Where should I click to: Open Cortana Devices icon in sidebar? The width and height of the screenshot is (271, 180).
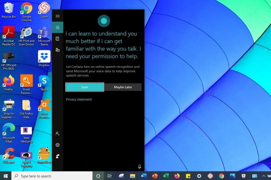point(57,50)
